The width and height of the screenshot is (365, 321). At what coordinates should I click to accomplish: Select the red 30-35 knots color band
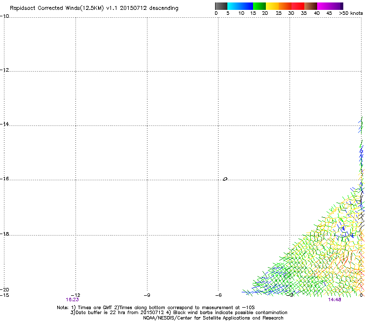[298, 6]
